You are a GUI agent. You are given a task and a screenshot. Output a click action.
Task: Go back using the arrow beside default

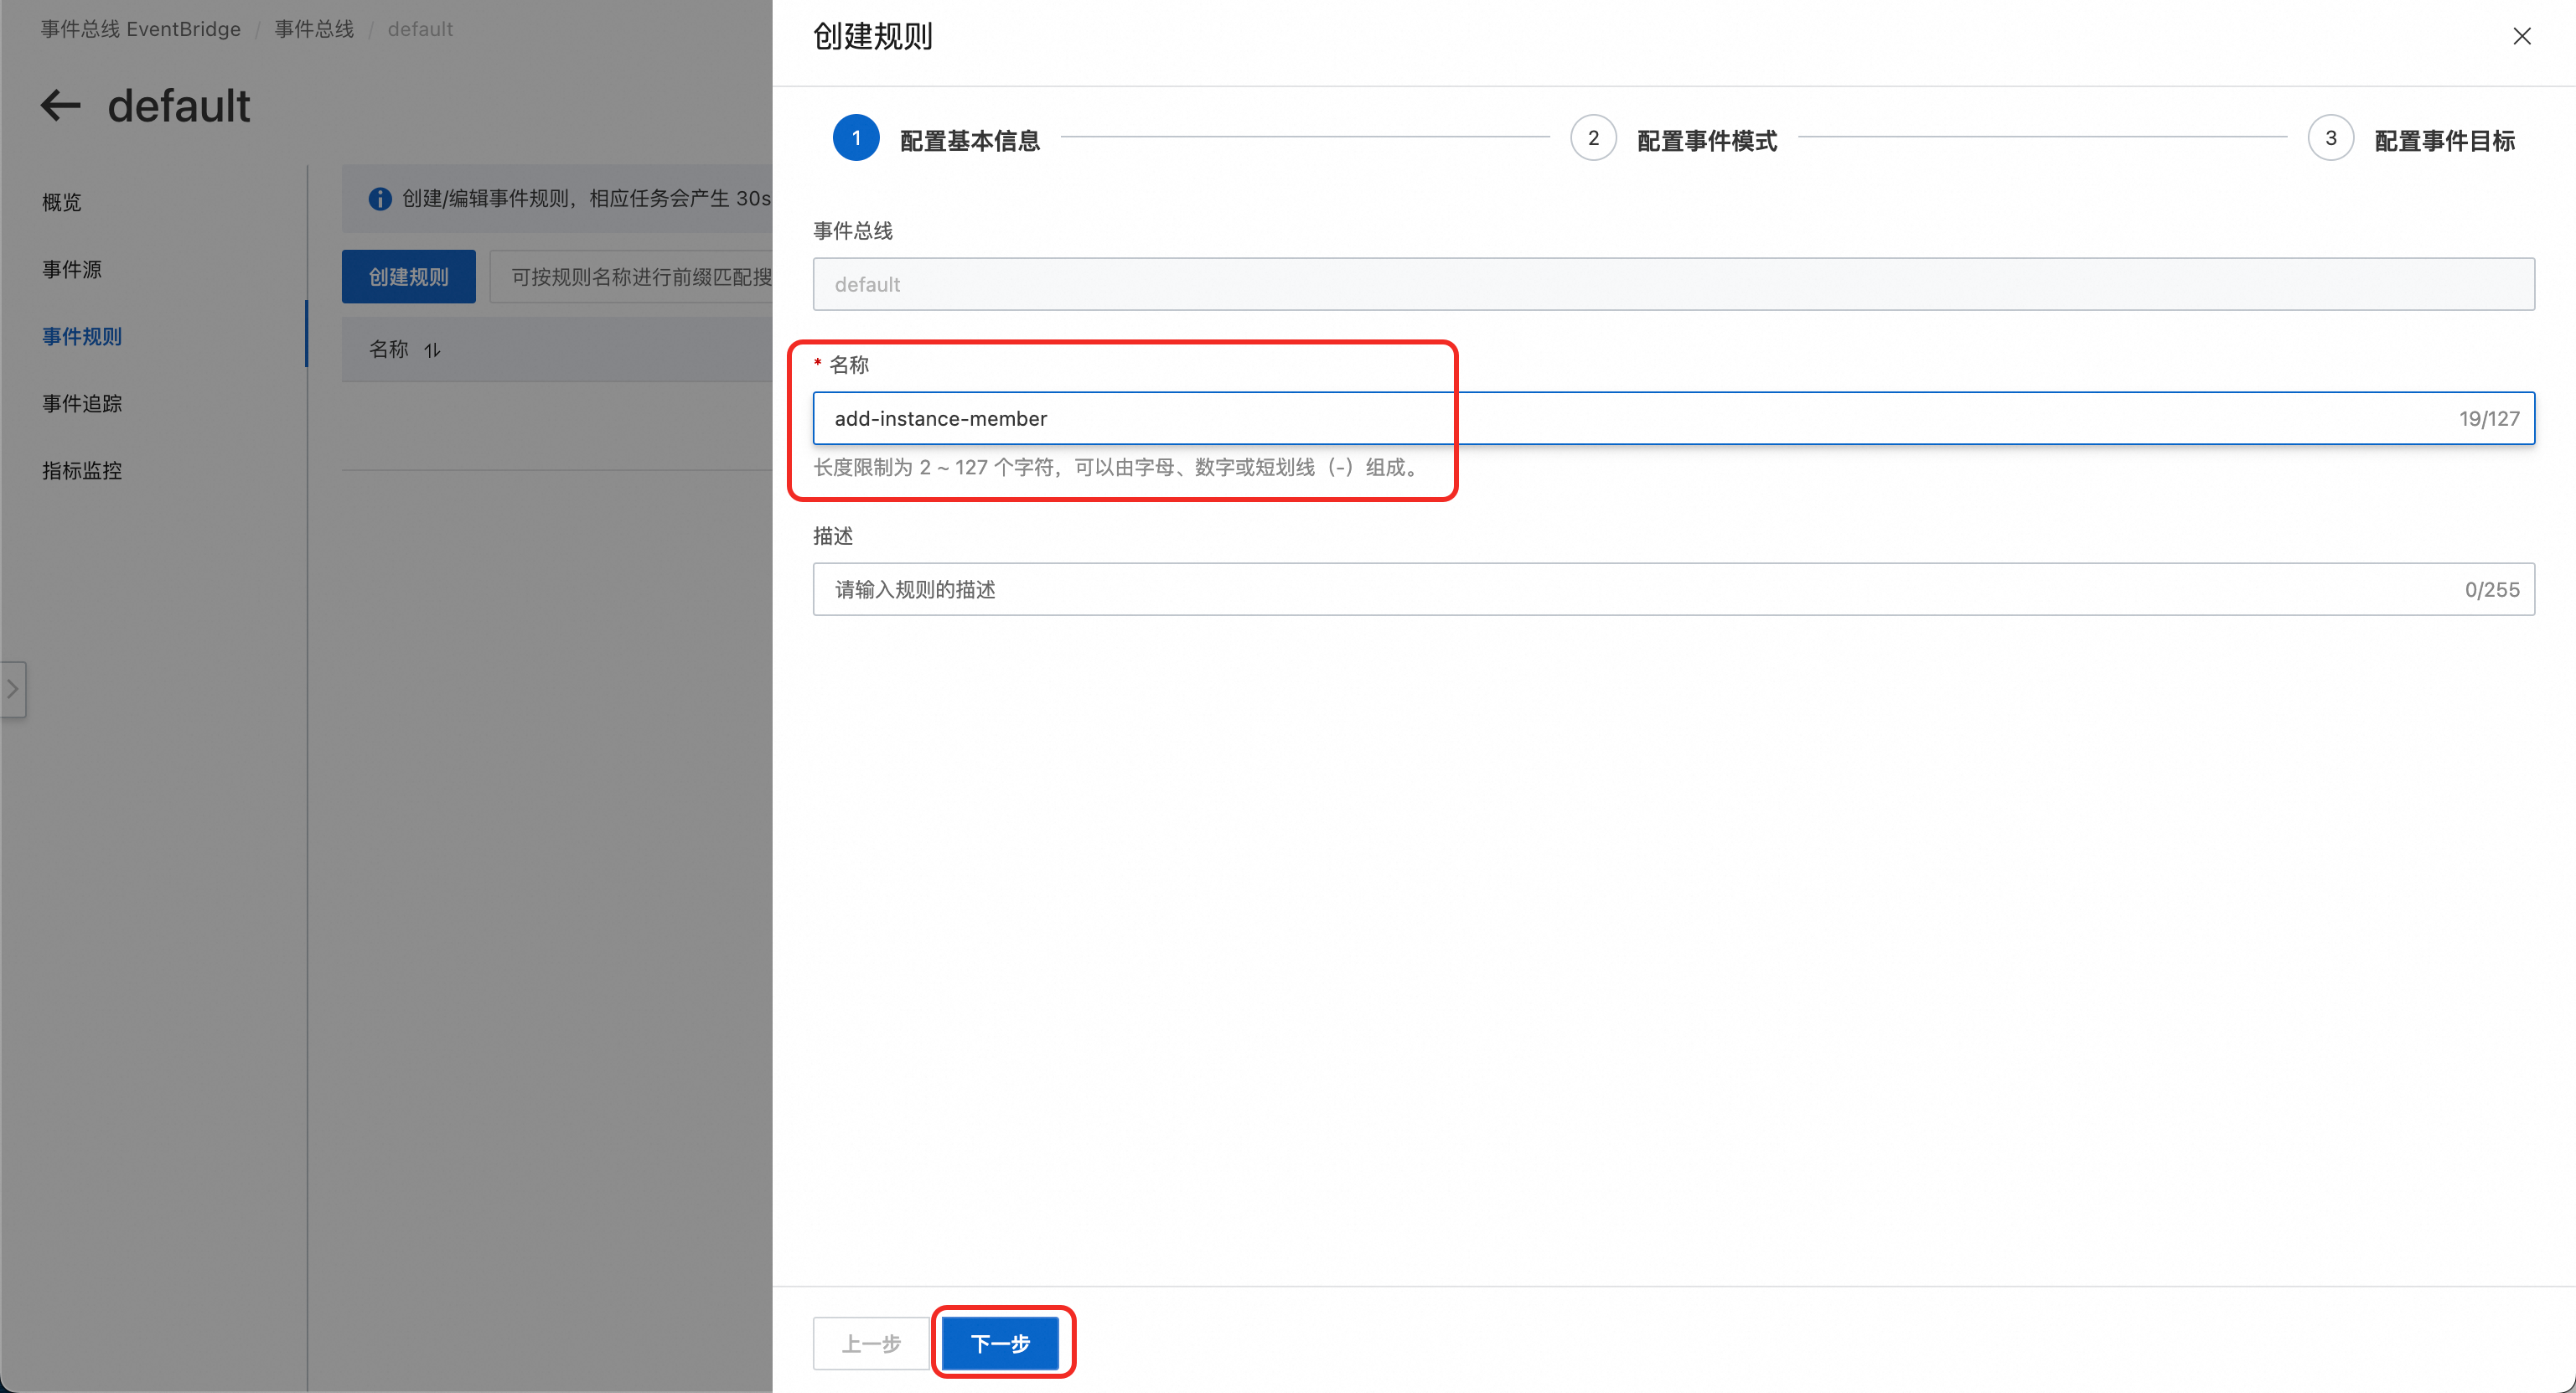(60, 105)
